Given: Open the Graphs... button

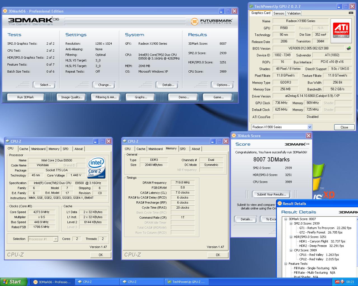Looking at the screenshot, I should [141, 97].
